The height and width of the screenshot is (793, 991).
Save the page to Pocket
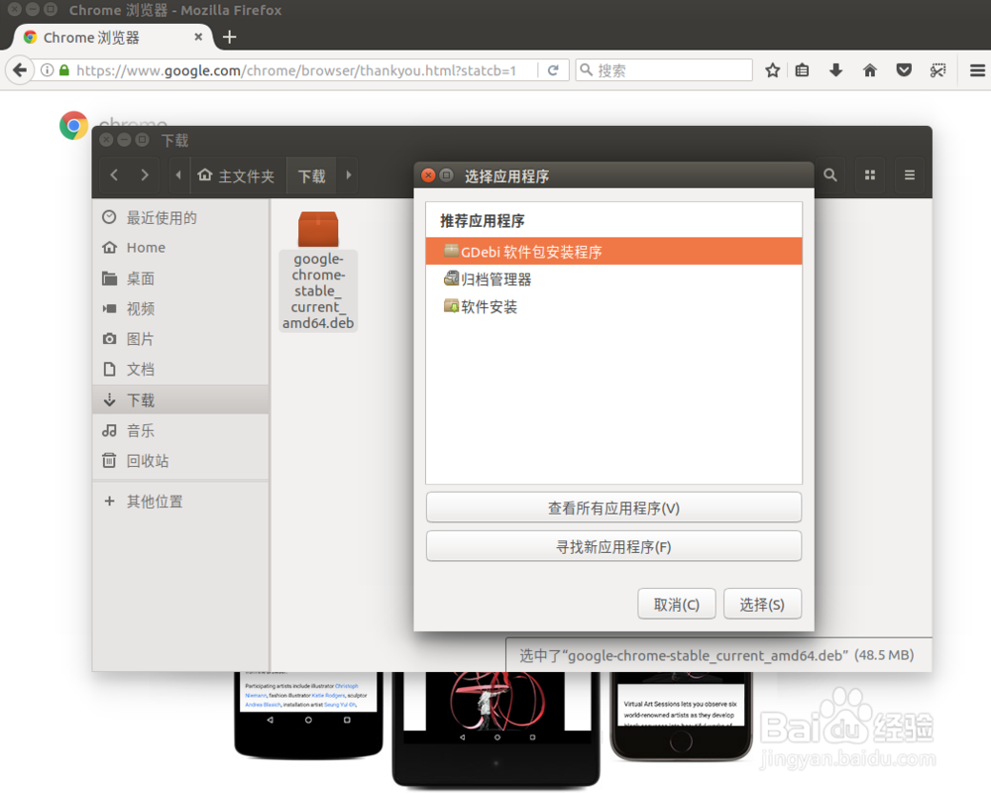pyautogui.click(x=904, y=69)
